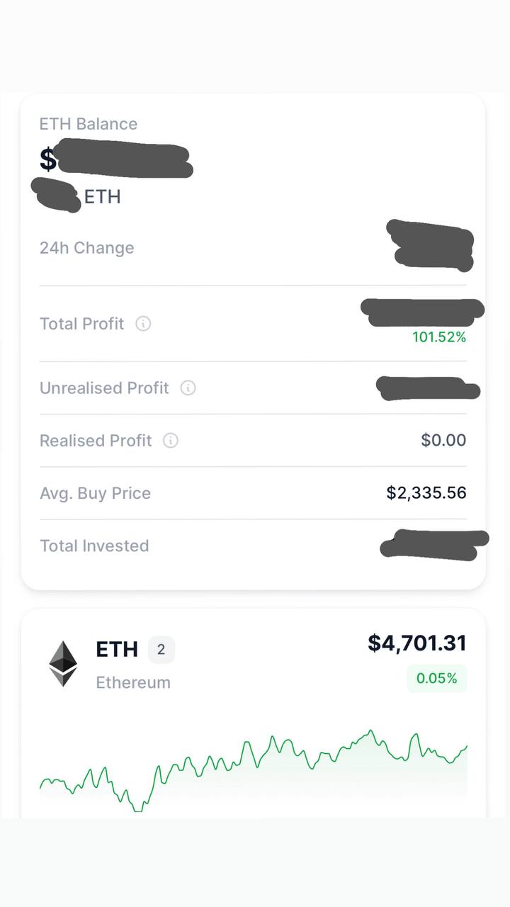Open the $4,701.31 ETH price
The width and height of the screenshot is (510, 907).
(x=417, y=643)
